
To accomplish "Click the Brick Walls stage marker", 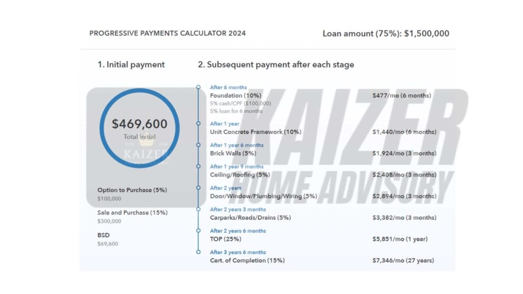I will 199,145.
